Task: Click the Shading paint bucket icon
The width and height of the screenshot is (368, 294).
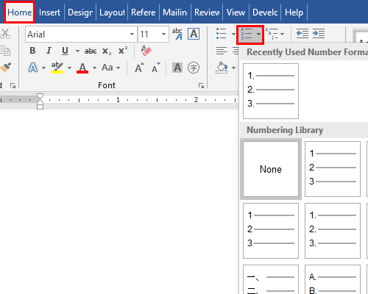Action: (222, 68)
